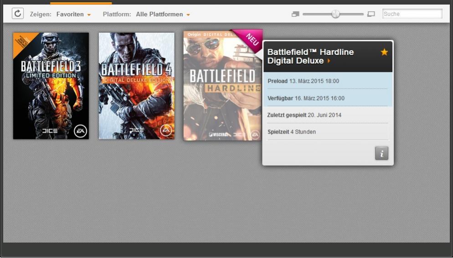The image size is (453, 258).
Task: Click the Preload 13. März 2015 row
Action: 328,81
